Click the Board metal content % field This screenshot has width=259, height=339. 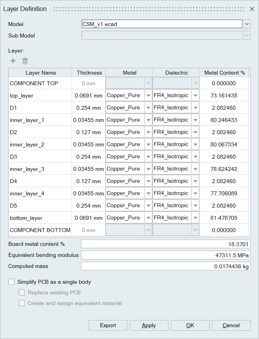[166, 244]
